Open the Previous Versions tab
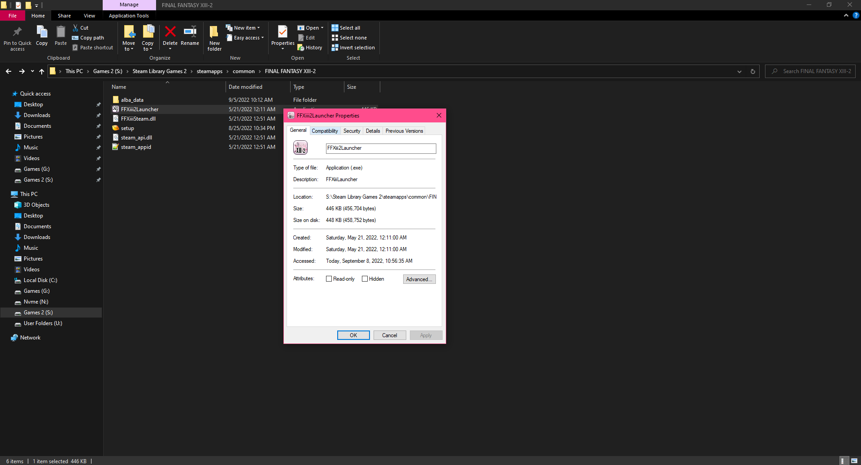Image resolution: width=861 pixels, height=465 pixels. click(x=404, y=131)
